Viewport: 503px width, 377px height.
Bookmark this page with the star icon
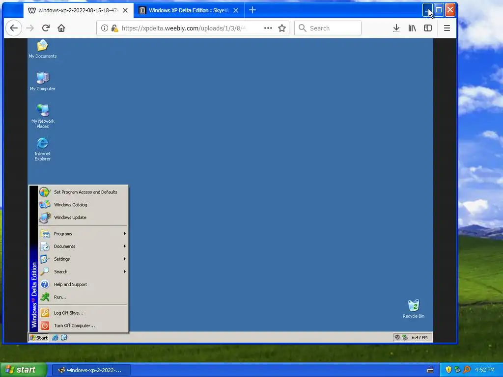coord(281,28)
